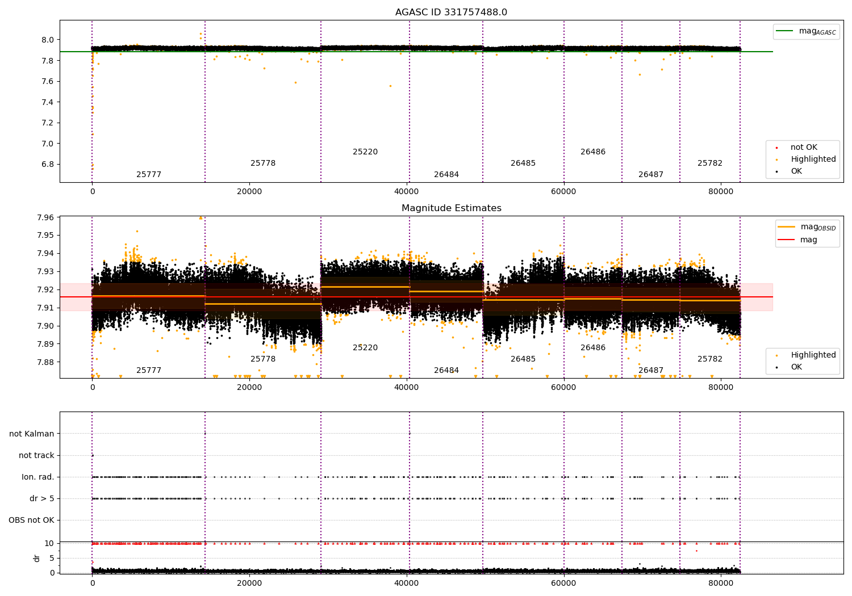Click OBSID label 26486 in top plot
Screen dimensions: 852x596
(593, 152)
